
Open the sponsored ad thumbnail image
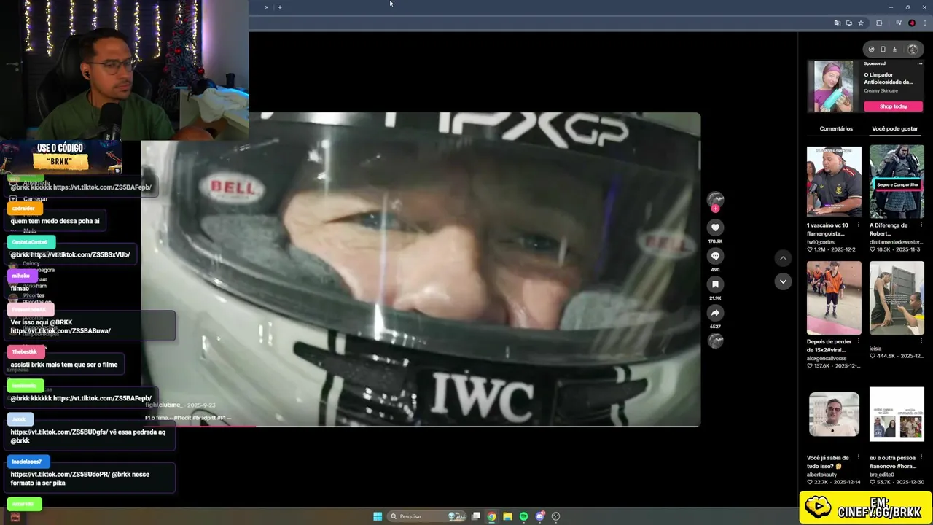pos(834,86)
